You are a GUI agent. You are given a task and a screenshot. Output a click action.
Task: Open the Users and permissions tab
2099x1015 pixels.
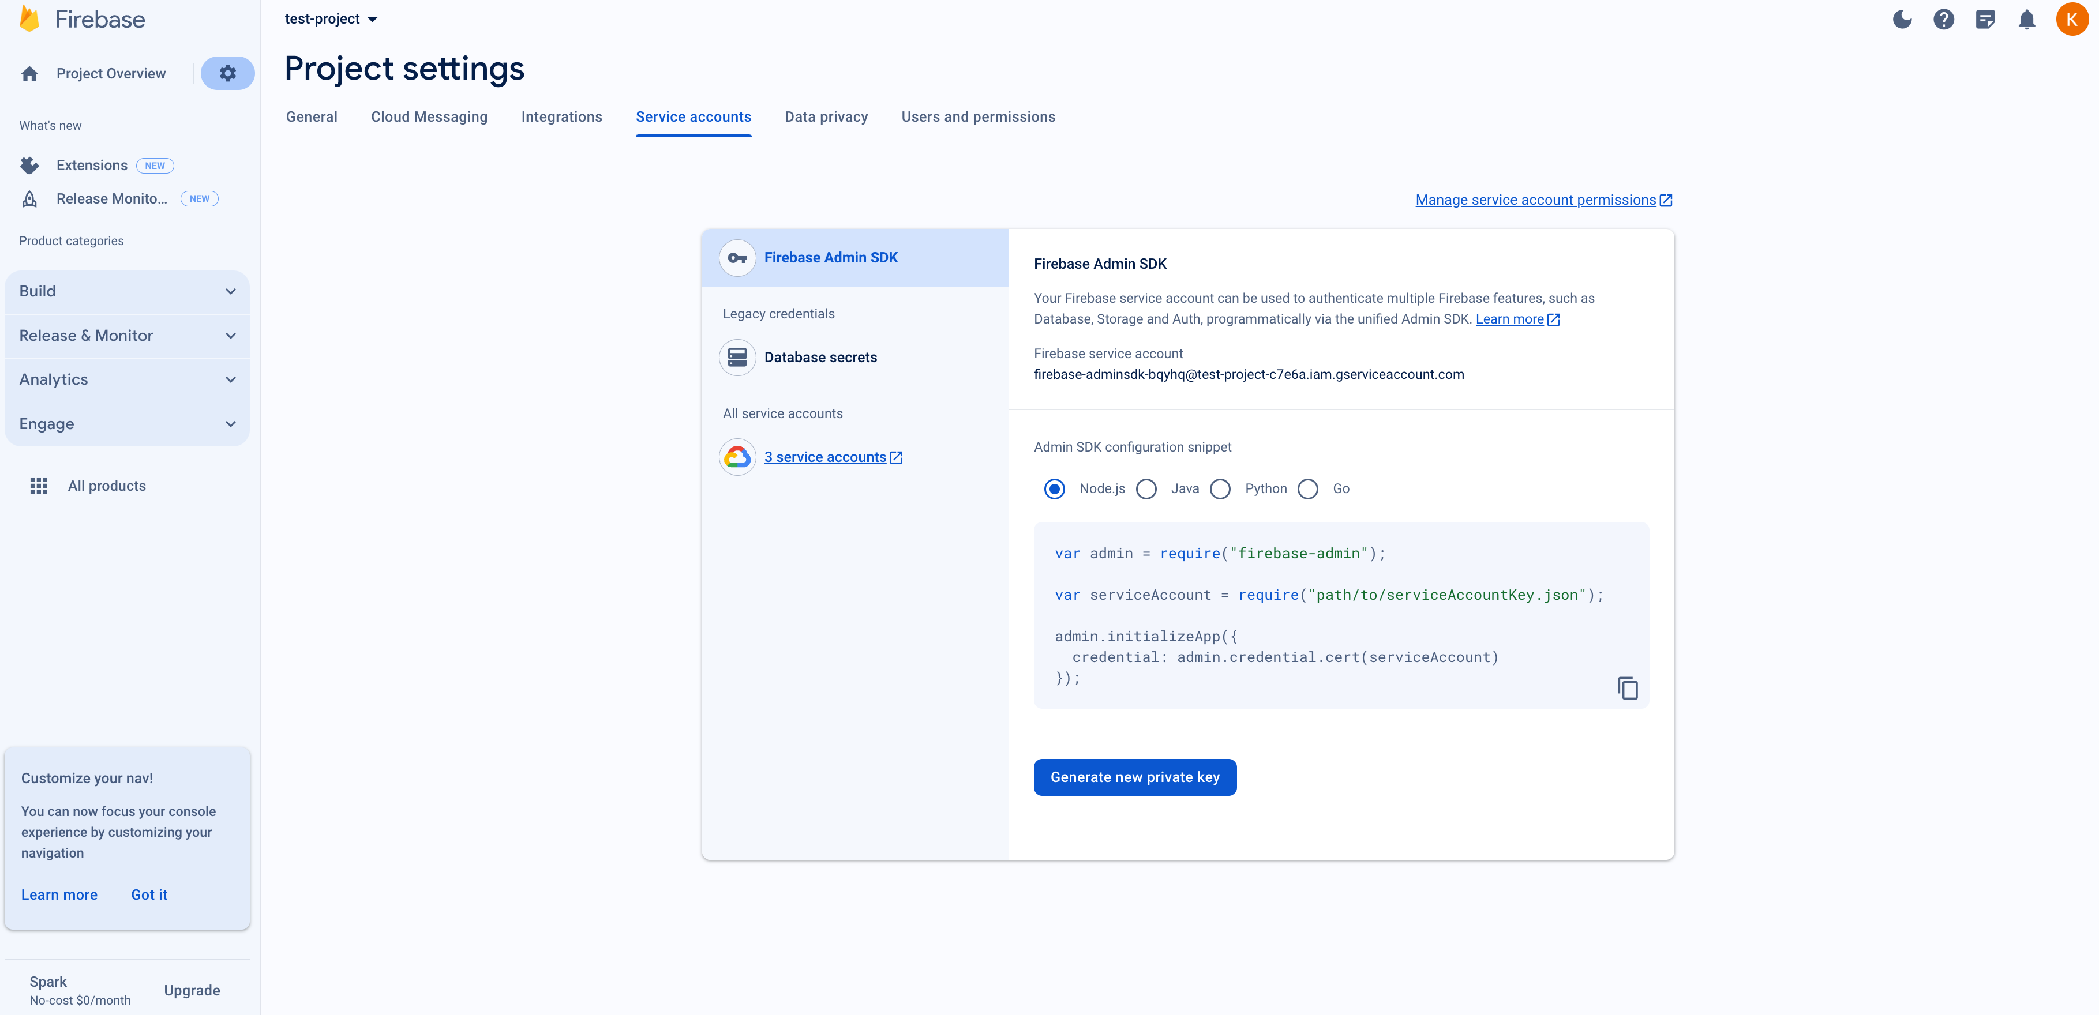(978, 116)
